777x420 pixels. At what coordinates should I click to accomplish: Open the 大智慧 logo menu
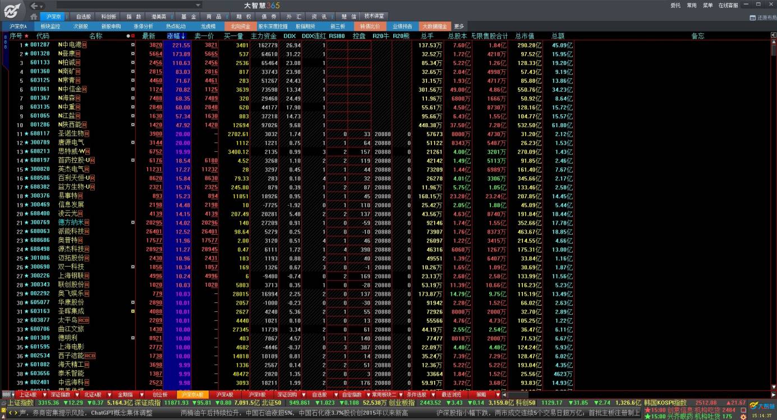(12, 10)
